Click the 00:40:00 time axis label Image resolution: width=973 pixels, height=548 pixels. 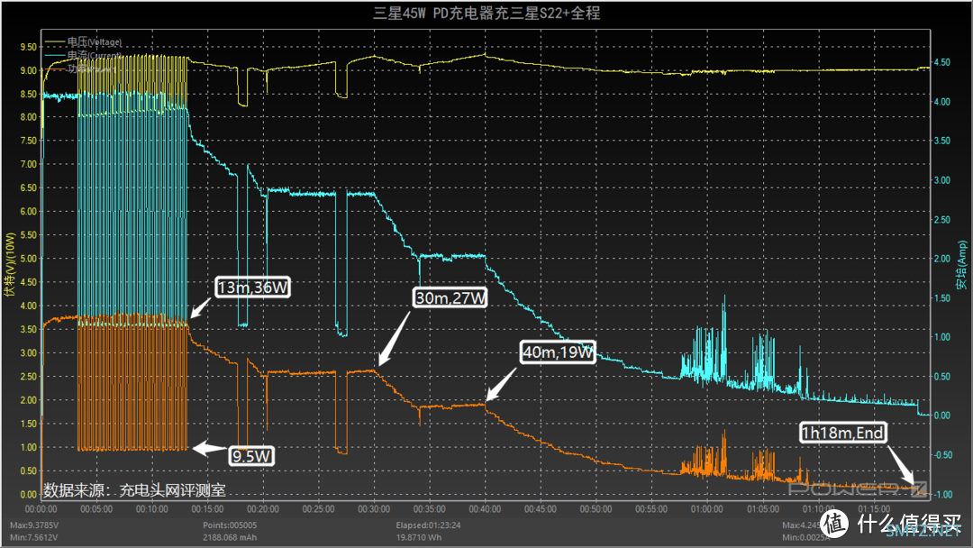point(486,509)
